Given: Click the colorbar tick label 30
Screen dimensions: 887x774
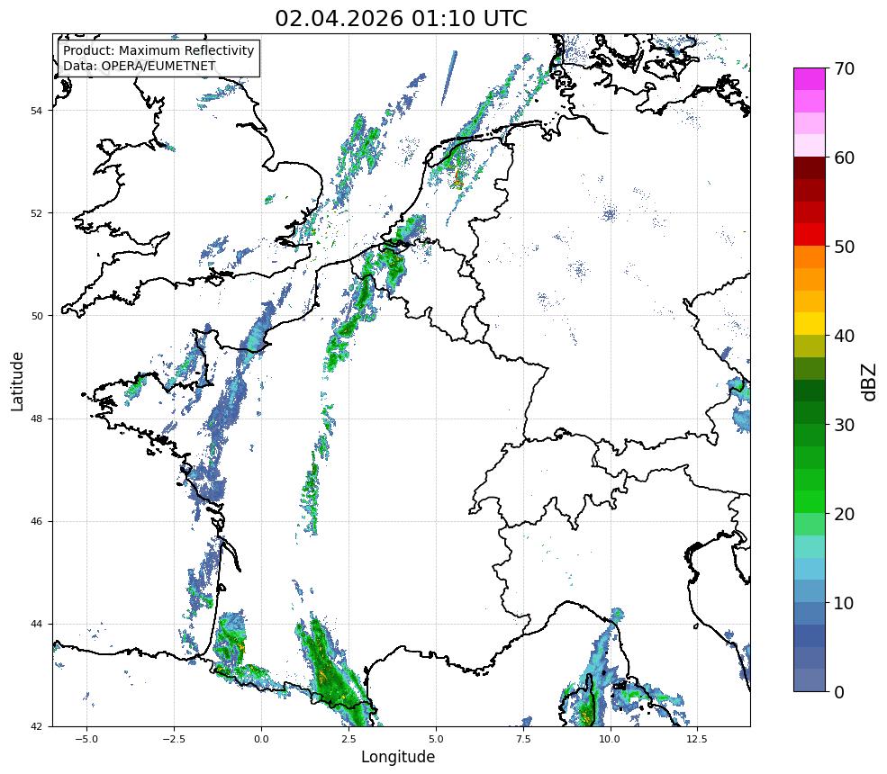Looking at the screenshot, I should tap(844, 425).
